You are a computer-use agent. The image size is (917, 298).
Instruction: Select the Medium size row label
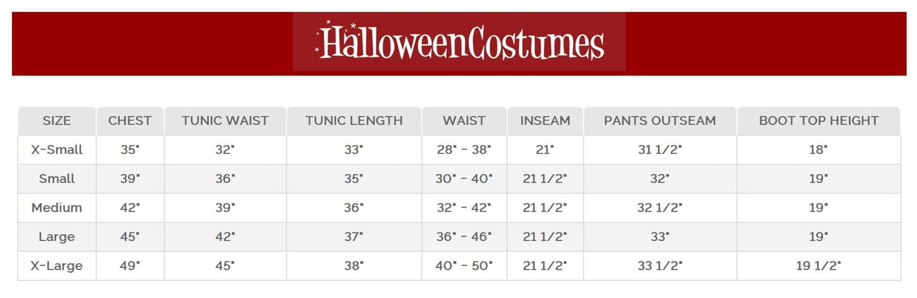[x=56, y=208]
